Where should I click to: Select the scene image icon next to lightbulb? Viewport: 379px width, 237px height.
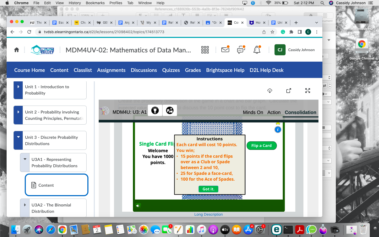[170, 110]
